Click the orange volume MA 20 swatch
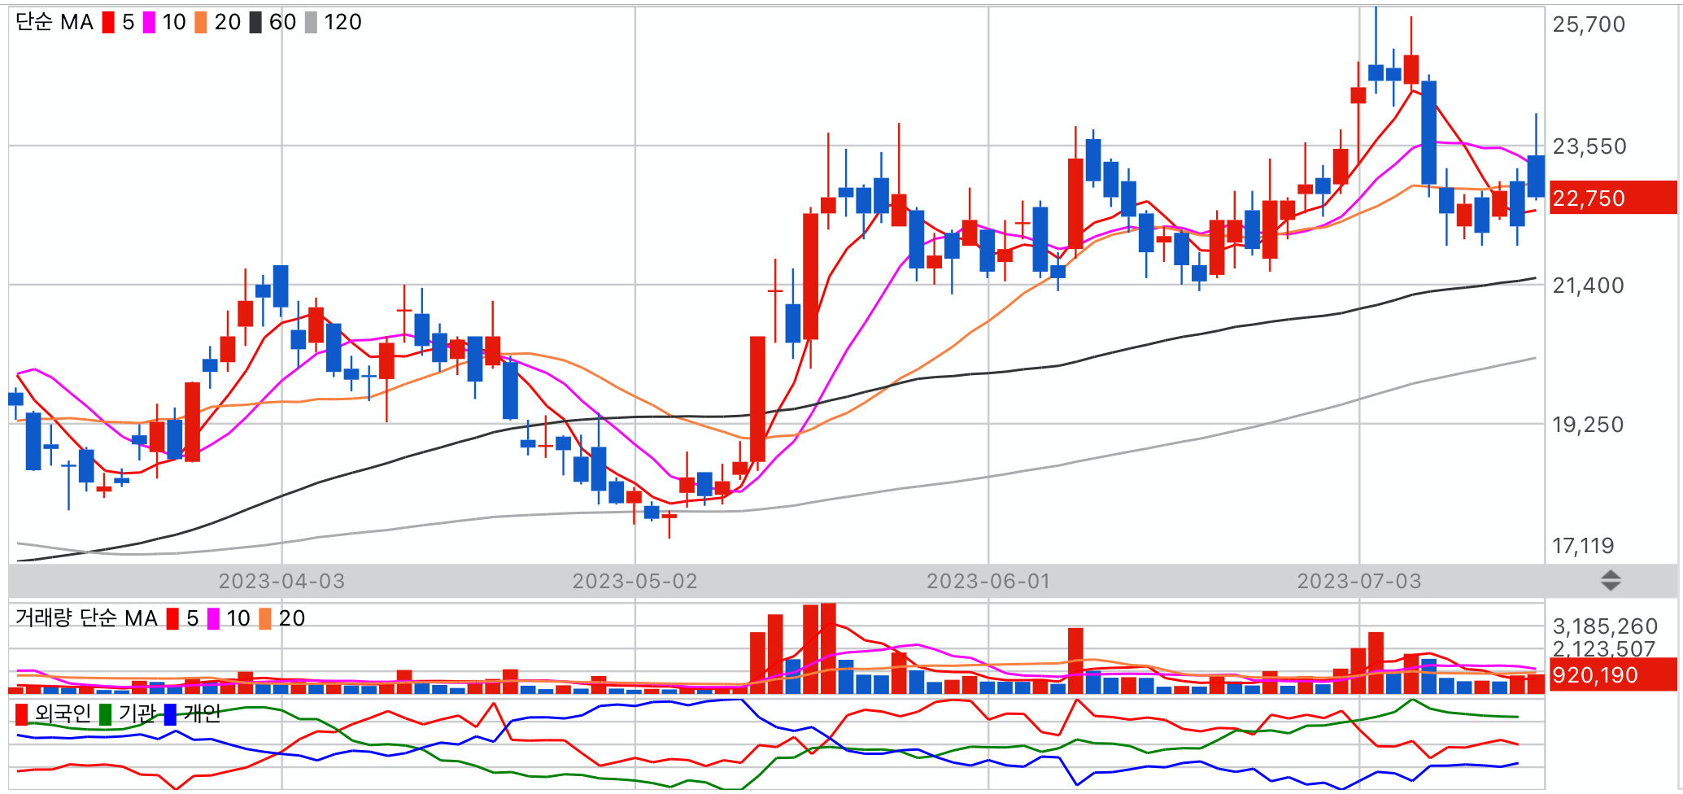 [x=265, y=619]
